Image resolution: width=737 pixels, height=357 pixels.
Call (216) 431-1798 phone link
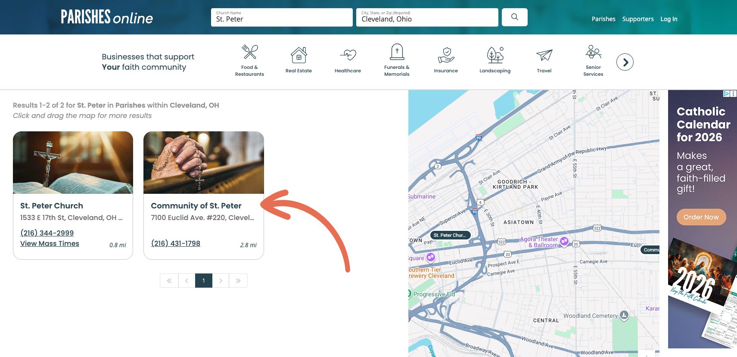(x=176, y=243)
